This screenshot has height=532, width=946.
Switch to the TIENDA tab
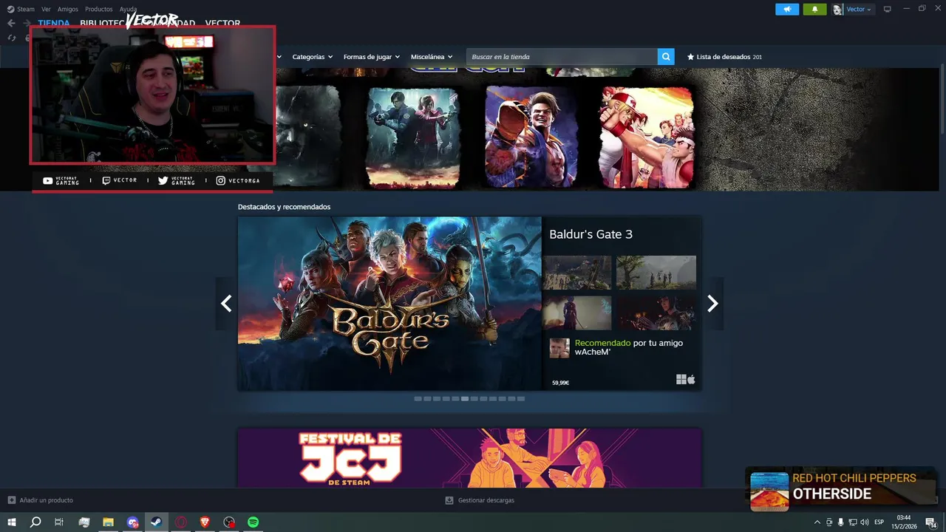[54, 24]
